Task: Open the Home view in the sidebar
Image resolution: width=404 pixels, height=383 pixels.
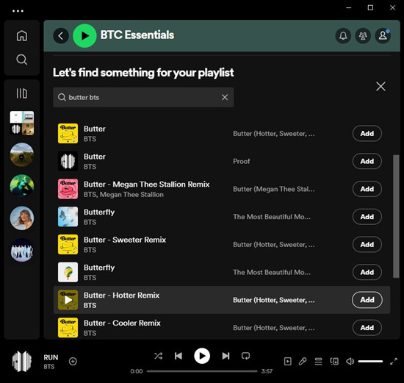Action: point(21,35)
